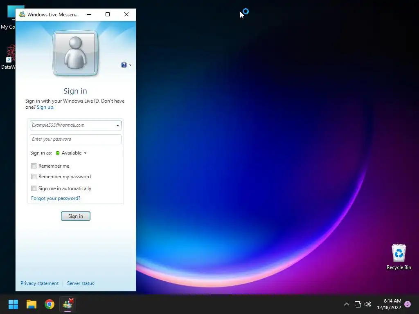The height and width of the screenshot is (314, 419).
Task: Click the Sign up link
Action: coord(45,107)
